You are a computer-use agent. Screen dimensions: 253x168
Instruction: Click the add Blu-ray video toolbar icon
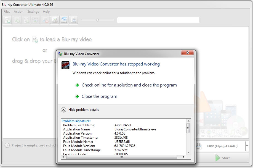[x=7, y=20]
